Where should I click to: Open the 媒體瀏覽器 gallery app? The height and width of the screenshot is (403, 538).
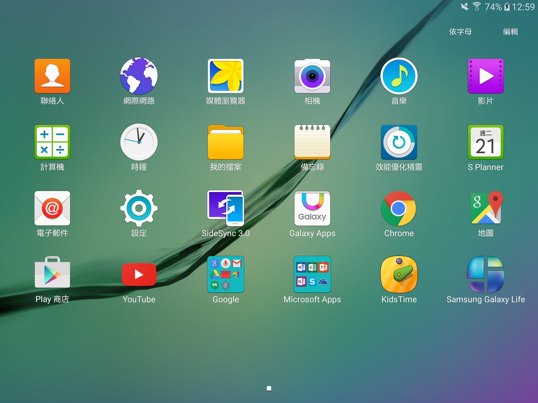pos(226,76)
